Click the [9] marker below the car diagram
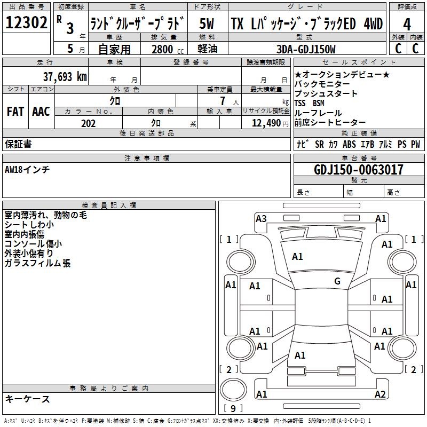The height and width of the screenshot is (427, 427). click(x=233, y=409)
